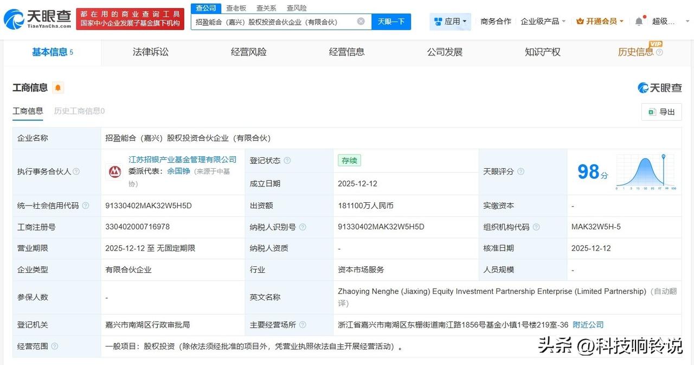Screen dimensions: 694x365
Task: Click the 98分 score distribution chart
Action: pos(645,172)
